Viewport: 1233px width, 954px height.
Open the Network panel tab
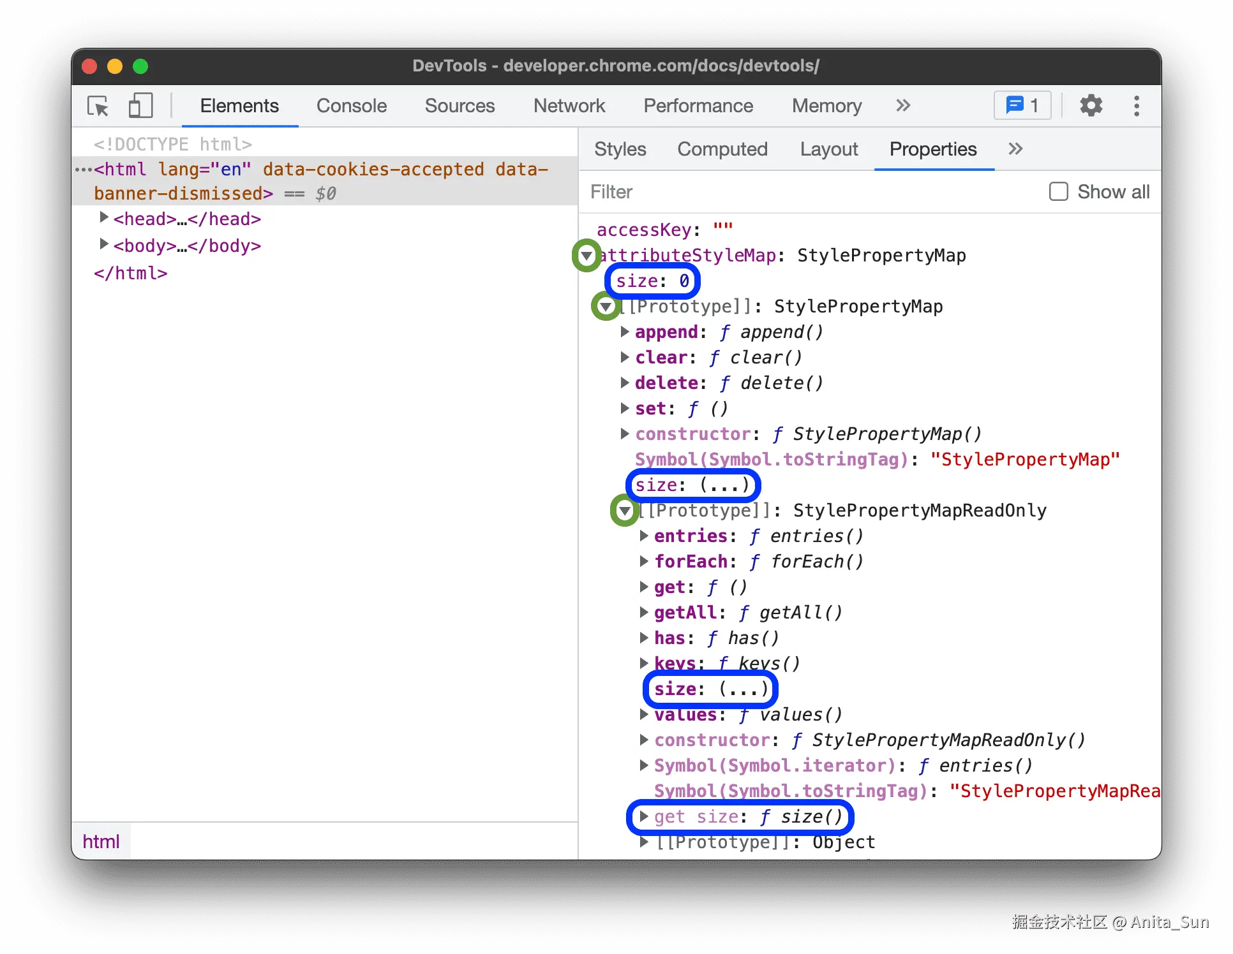click(569, 106)
